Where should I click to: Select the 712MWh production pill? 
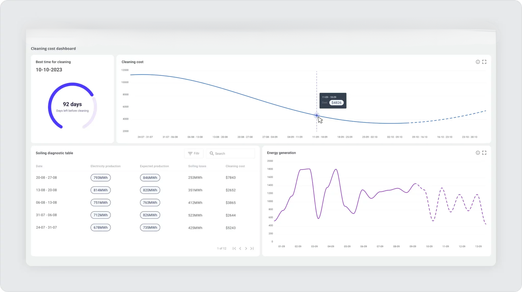tap(100, 215)
